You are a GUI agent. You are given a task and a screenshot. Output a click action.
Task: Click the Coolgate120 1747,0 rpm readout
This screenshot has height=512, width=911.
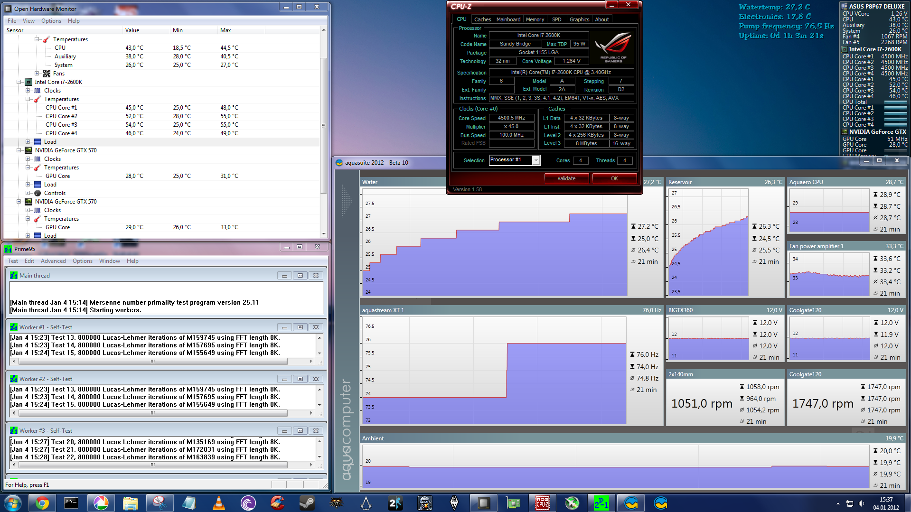point(823,404)
